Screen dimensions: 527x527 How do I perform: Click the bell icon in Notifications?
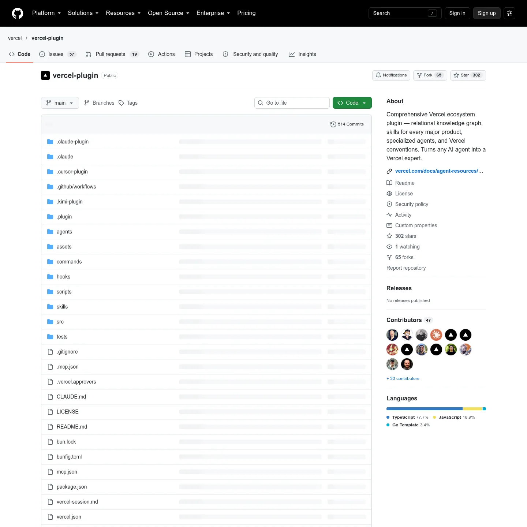(x=378, y=75)
